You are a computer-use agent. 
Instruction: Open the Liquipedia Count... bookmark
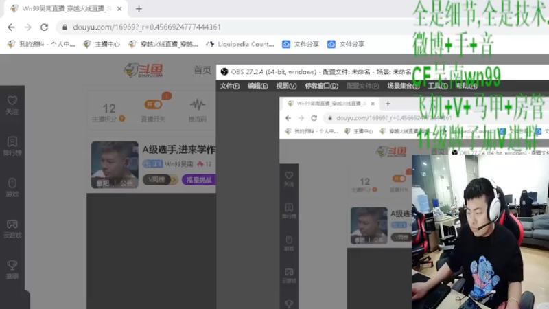[240, 44]
